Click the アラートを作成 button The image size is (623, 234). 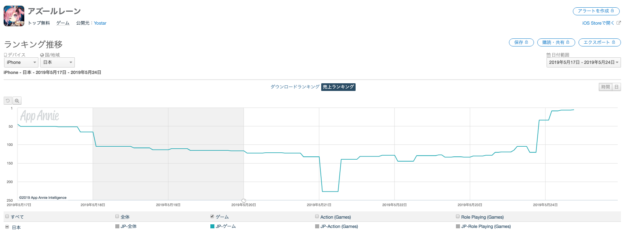pos(596,11)
